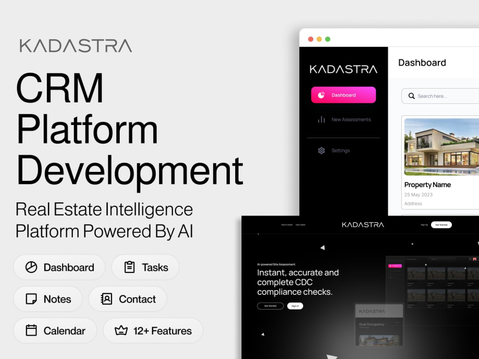Select the crown icon beside 12+ Features
The height and width of the screenshot is (359, 479).
point(121,330)
